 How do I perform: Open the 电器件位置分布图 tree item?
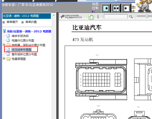tap(23, 41)
